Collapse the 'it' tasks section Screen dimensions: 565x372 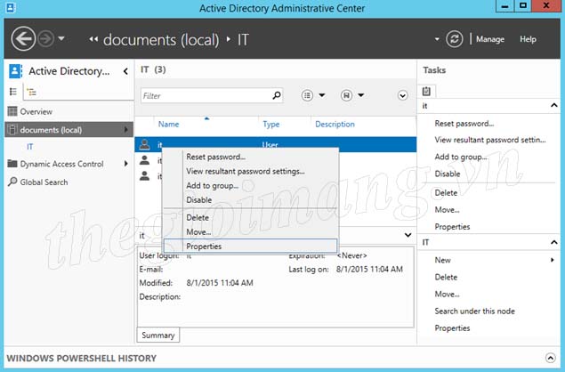553,105
